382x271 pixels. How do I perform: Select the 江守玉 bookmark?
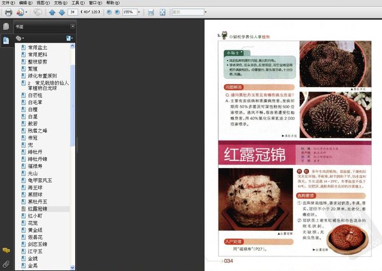point(35,251)
